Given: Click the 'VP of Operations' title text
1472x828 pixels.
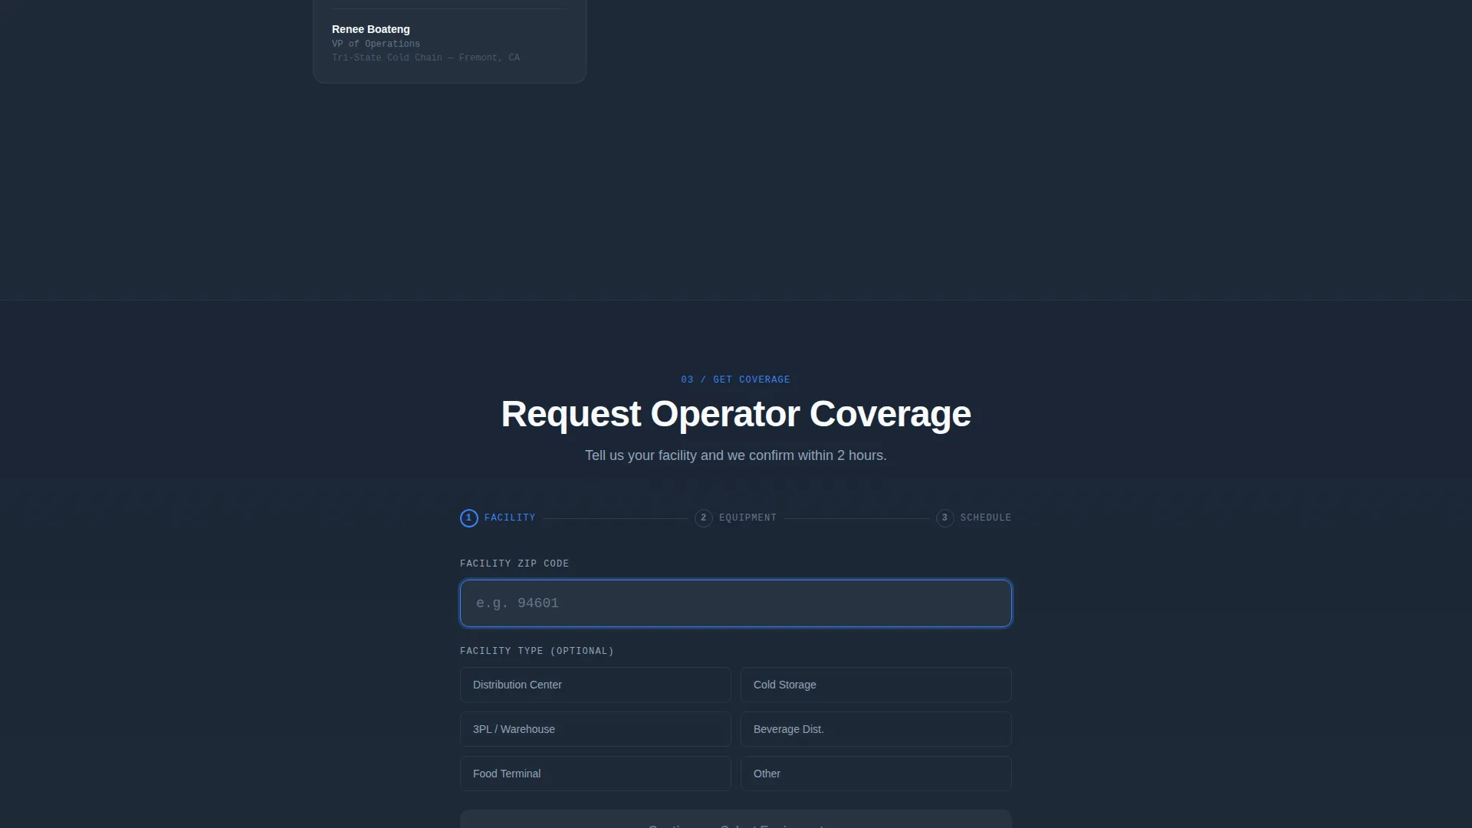Looking at the screenshot, I should point(376,44).
